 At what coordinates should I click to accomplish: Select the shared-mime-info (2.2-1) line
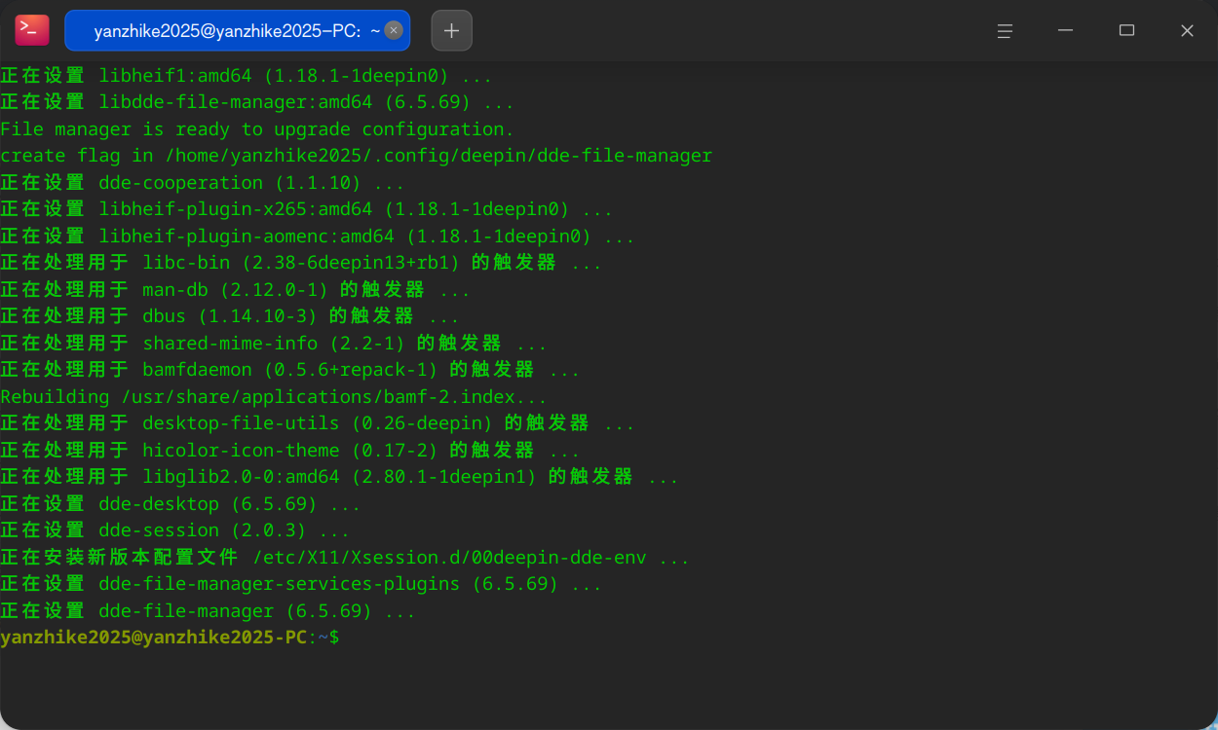(x=274, y=344)
